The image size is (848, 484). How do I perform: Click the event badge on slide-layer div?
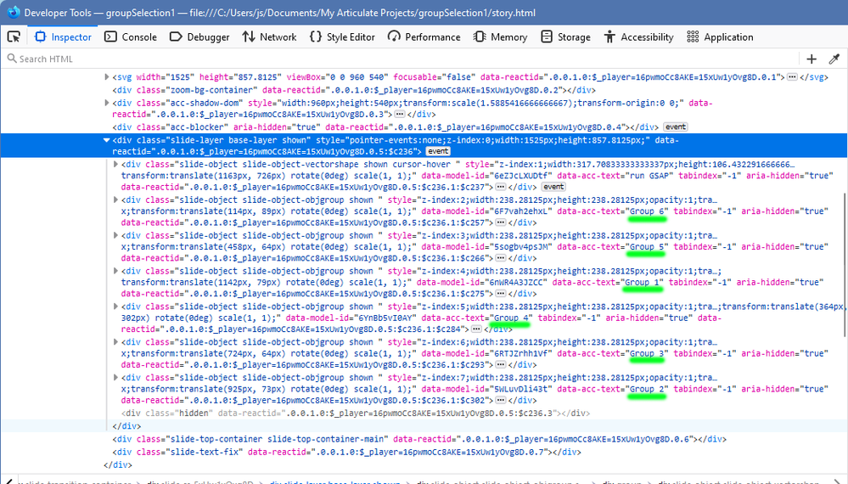438,151
